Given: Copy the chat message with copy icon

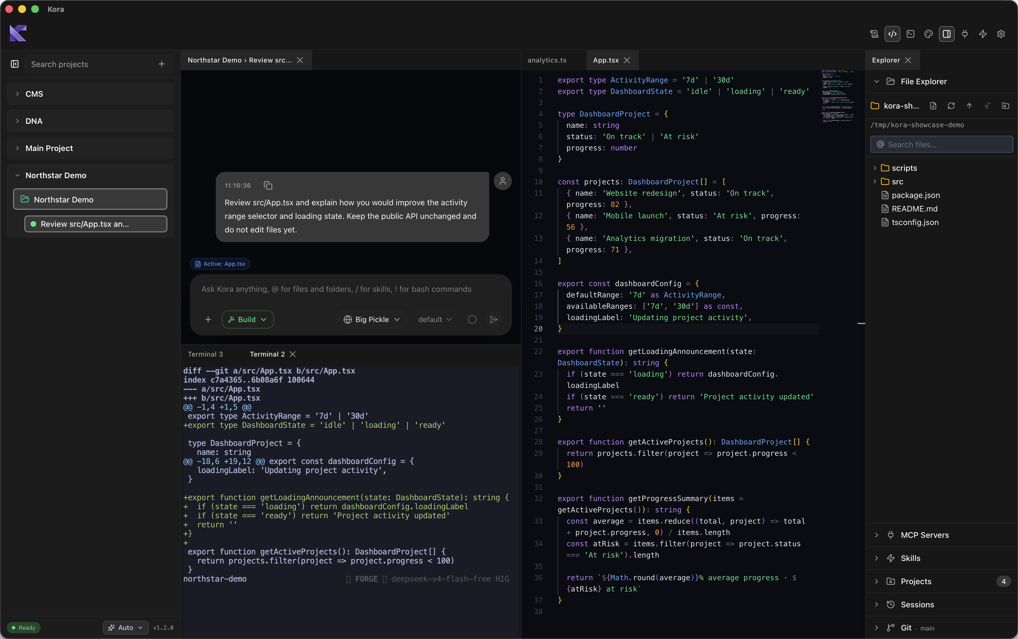Looking at the screenshot, I should pos(268,185).
